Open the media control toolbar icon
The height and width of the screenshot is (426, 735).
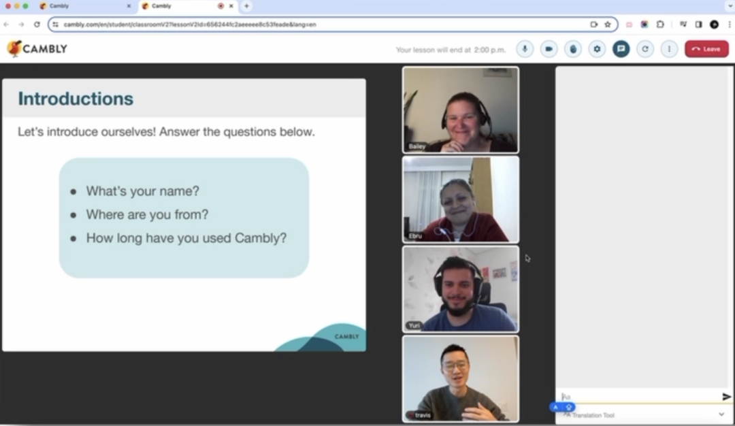click(x=683, y=24)
